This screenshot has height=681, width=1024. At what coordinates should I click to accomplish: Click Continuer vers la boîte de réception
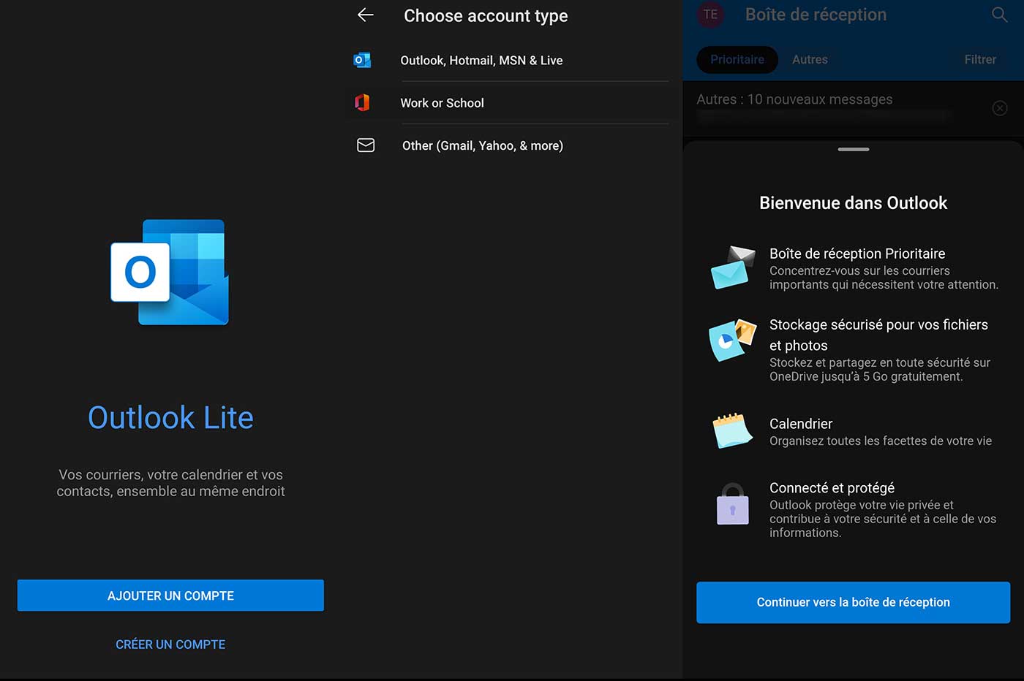coord(853,602)
